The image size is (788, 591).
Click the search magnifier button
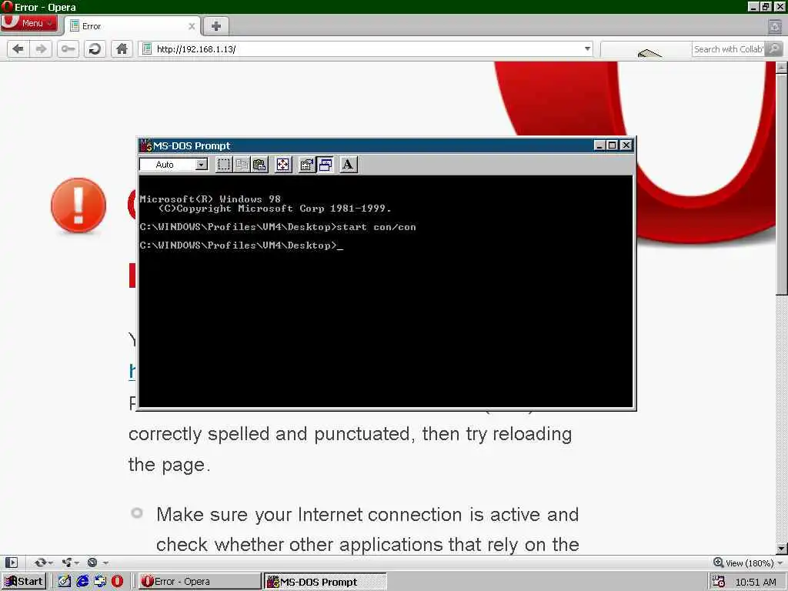point(774,48)
